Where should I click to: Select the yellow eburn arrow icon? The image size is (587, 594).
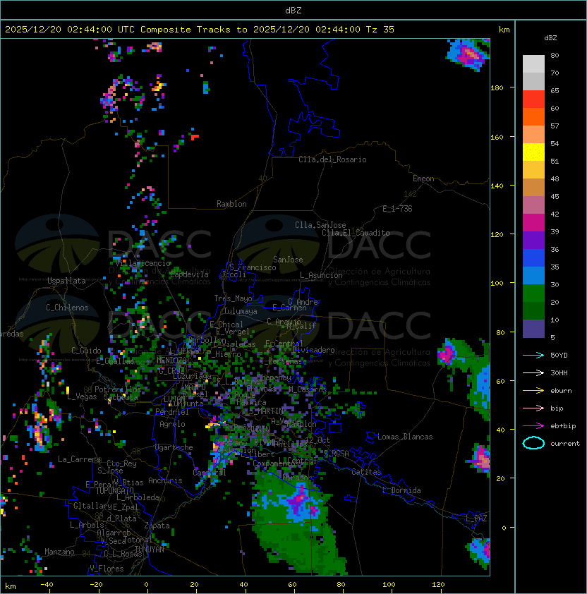tap(533, 391)
